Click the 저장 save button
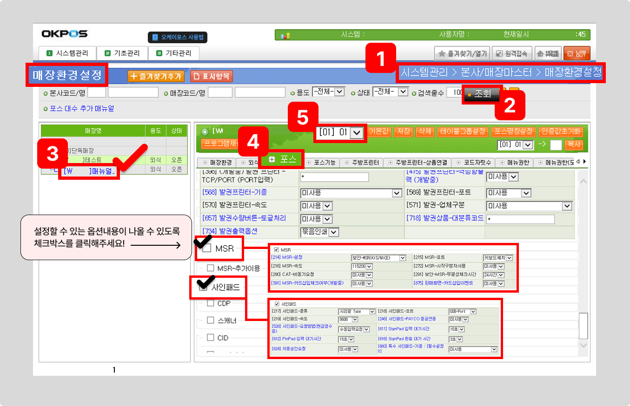This screenshot has width=630, height=406. click(403, 131)
